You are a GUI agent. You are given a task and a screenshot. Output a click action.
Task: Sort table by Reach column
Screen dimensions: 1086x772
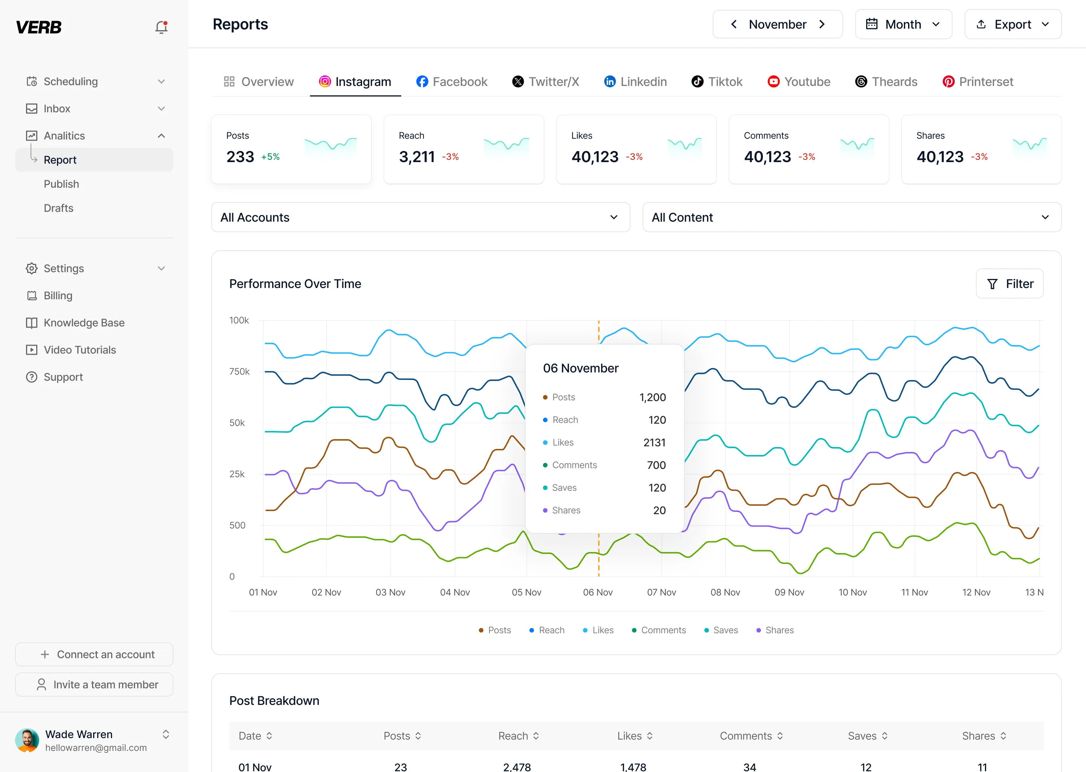click(x=519, y=736)
